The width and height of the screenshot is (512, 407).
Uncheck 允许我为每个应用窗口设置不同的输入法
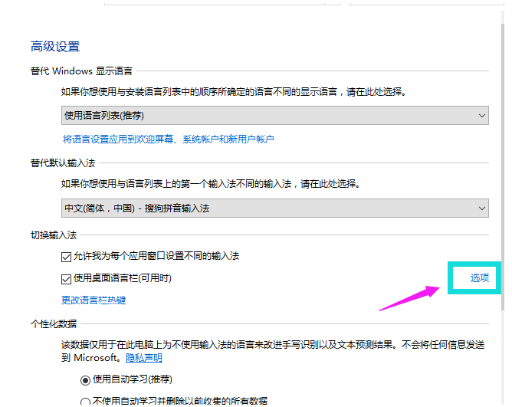[x=66, y=256]
